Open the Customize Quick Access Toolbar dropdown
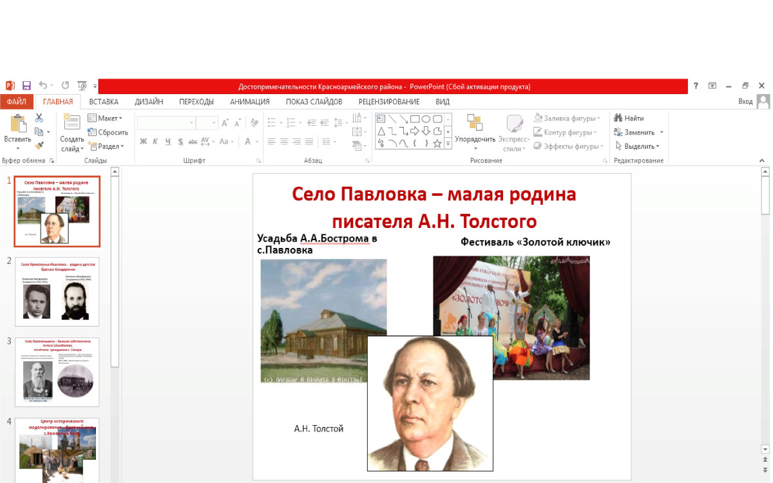The width and height of the screenshot is (773, 483). [x=95, y=86]
